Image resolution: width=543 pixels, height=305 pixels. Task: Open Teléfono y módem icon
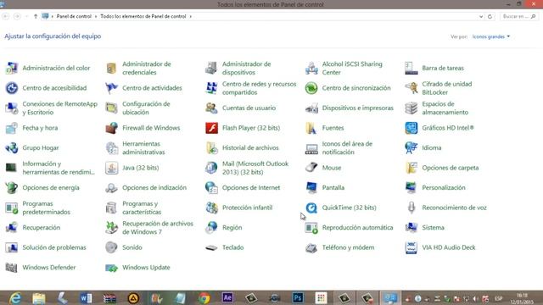tap(311, 247)
